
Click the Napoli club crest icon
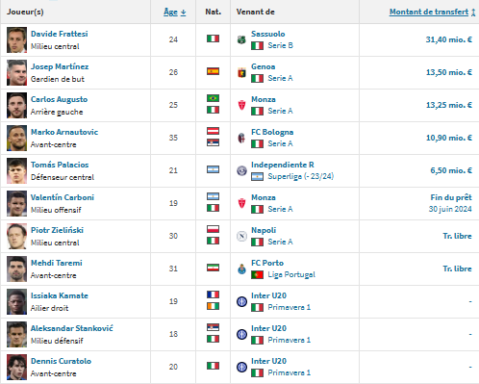tap(241, 236)
